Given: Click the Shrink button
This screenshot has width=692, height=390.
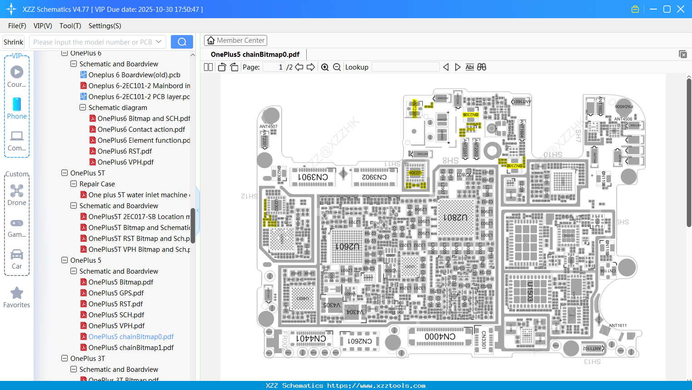Looking at the screenshot, I should (x=13, y=42).
